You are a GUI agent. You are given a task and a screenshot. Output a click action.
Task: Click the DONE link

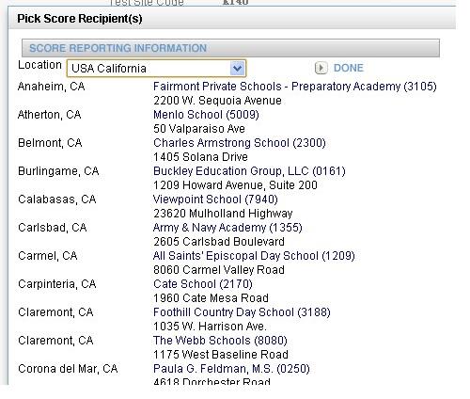pyautogui.click(x=348, y=68)
